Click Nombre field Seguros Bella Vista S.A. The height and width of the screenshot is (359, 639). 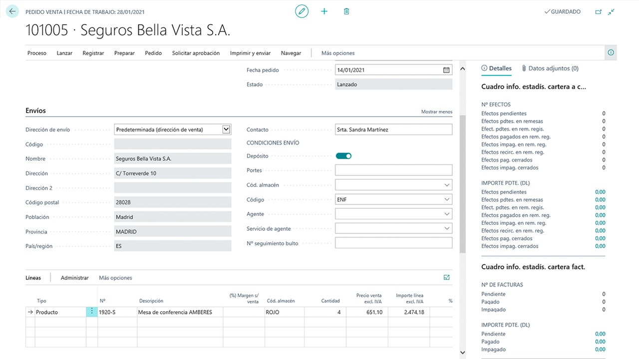[173, 159]
